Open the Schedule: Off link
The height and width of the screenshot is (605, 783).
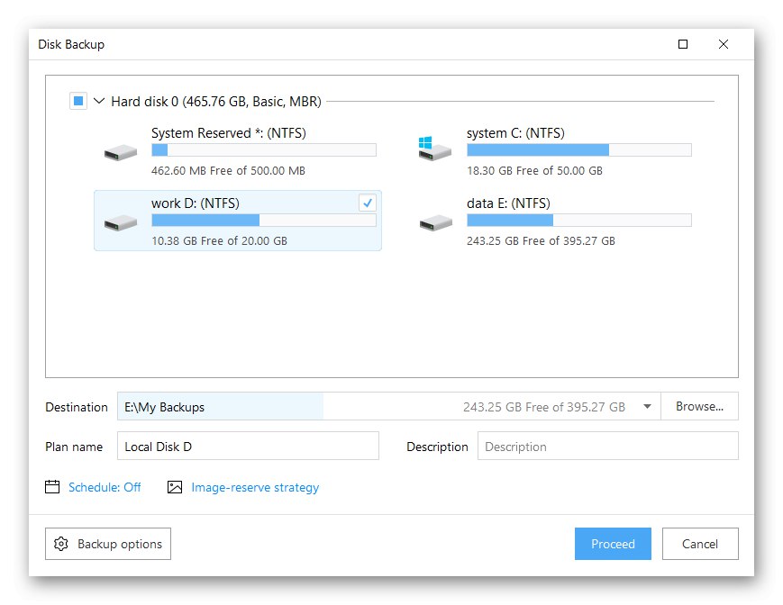pyautogui.click(x=105, y=487)
